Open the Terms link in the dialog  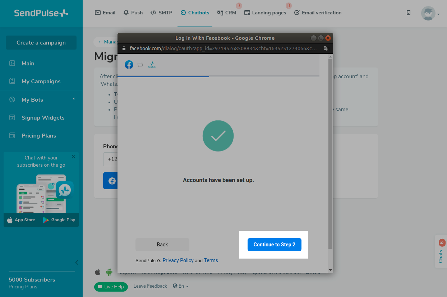click(211, 260)
